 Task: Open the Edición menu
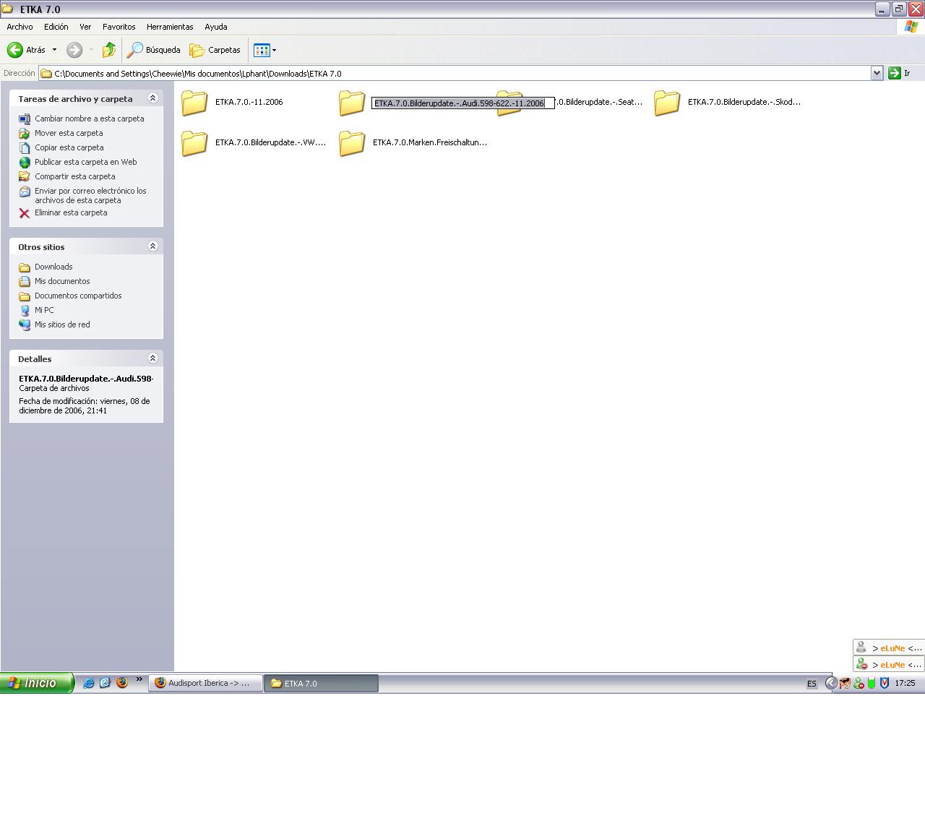click(56, 27)
